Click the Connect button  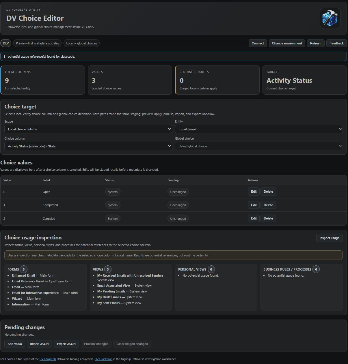coord(258,43)
